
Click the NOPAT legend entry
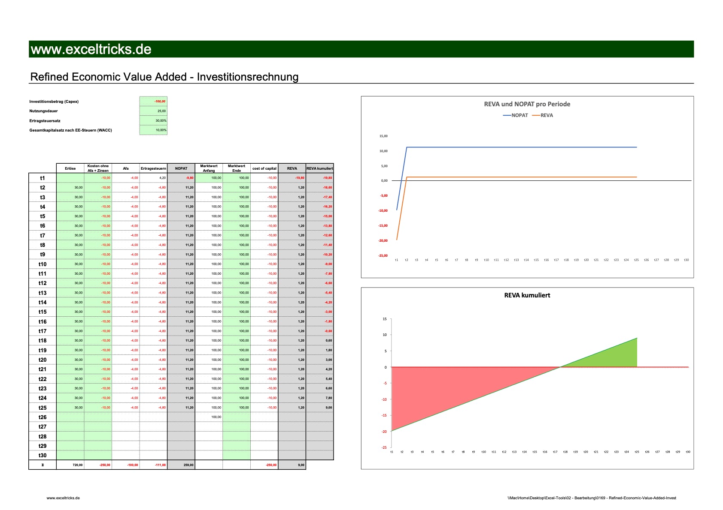[516, 115]
